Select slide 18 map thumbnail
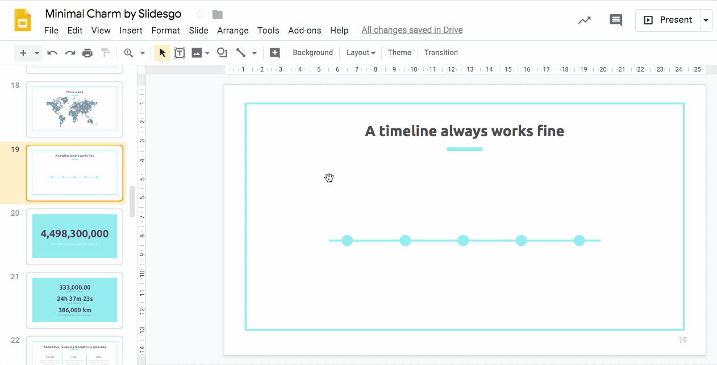This screenshot has height=365, width=717. point(74,109)
